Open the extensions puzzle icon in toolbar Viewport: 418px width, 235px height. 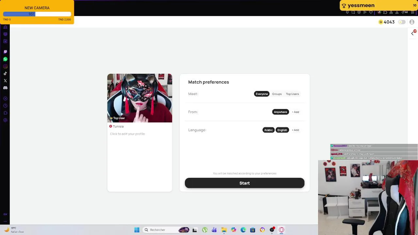(385, 12)
